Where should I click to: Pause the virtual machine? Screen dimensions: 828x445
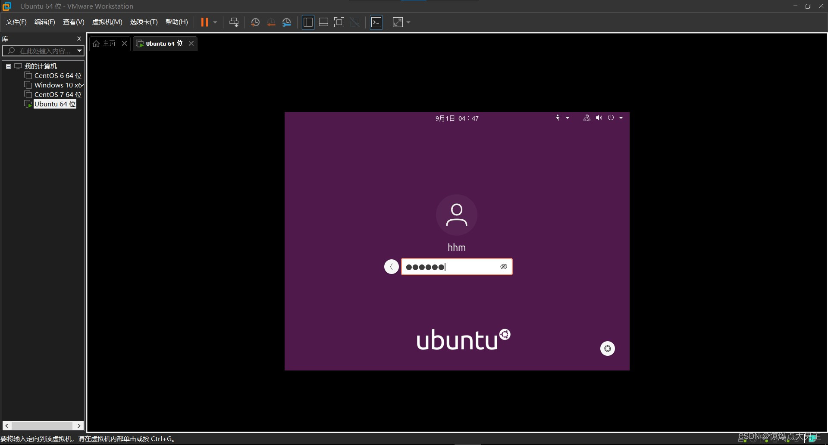point(204,22)
